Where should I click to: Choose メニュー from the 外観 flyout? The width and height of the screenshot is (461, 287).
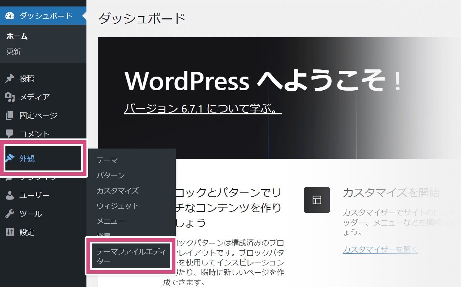(x=111, y=221)
